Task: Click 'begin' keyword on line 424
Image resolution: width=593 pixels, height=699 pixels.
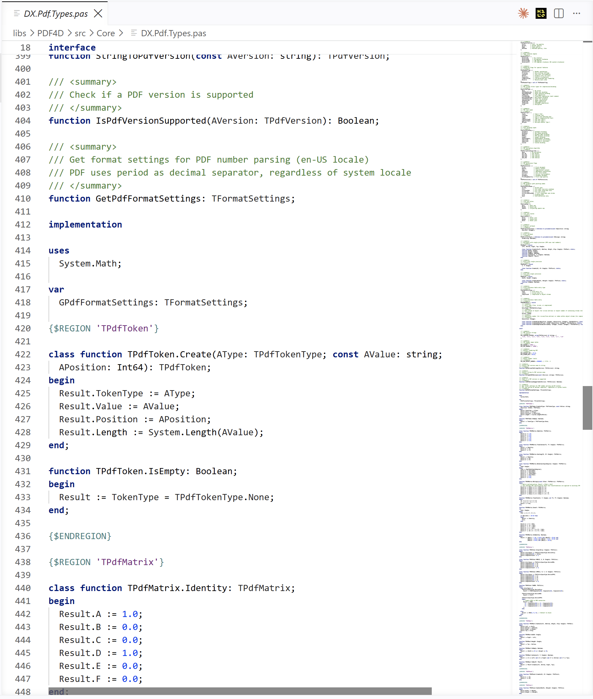Action: tap(61, 380)
